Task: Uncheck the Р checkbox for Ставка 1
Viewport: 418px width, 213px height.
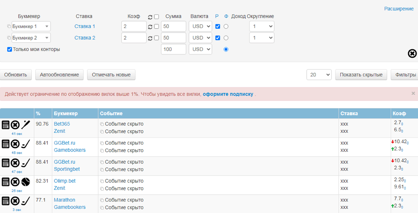Action: pyautogui.click(x=218, y=27)
